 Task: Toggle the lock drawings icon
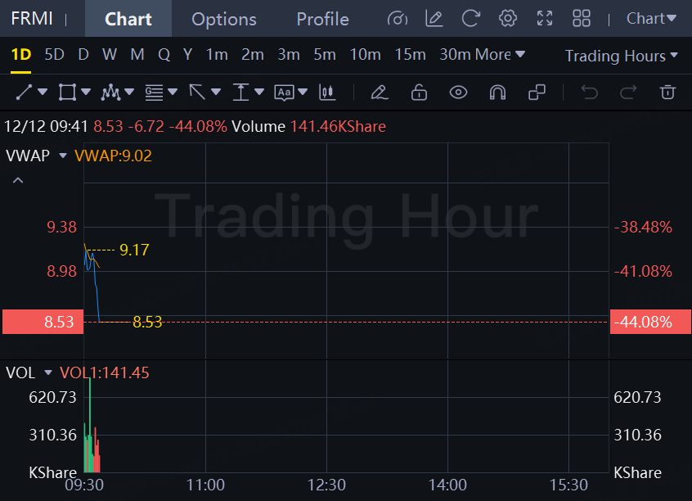(419, 93)
